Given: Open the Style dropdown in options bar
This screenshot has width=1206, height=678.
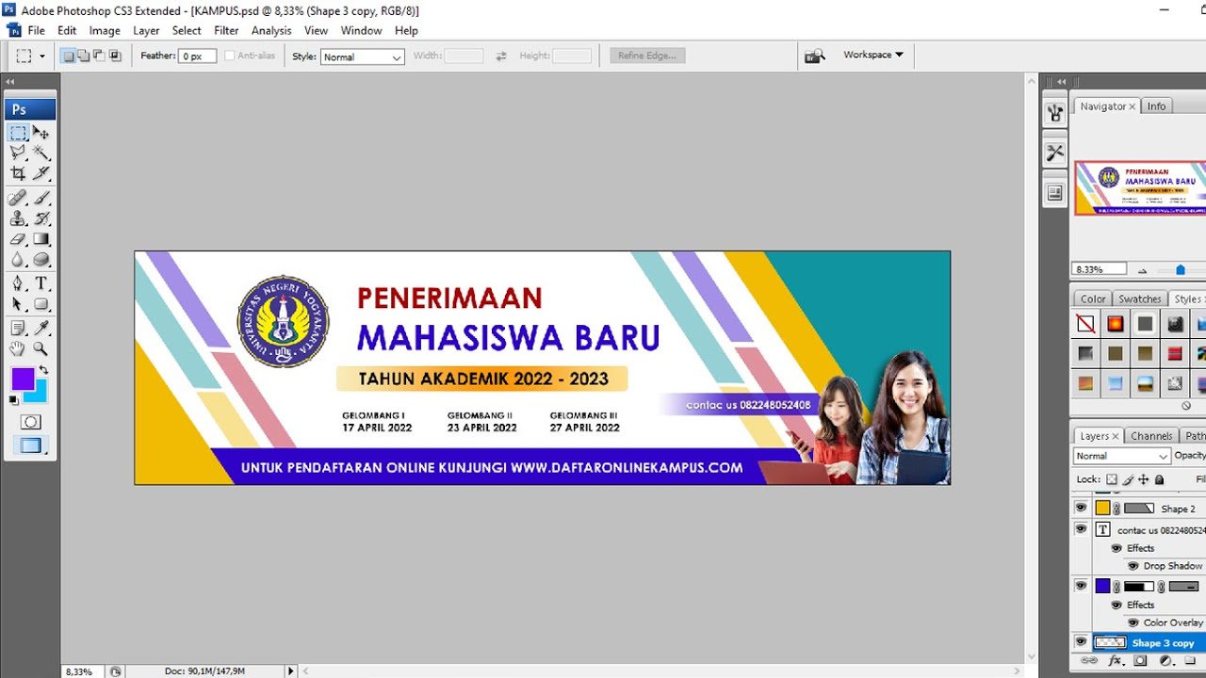Looking at the screenshot, I should point(363,56).
